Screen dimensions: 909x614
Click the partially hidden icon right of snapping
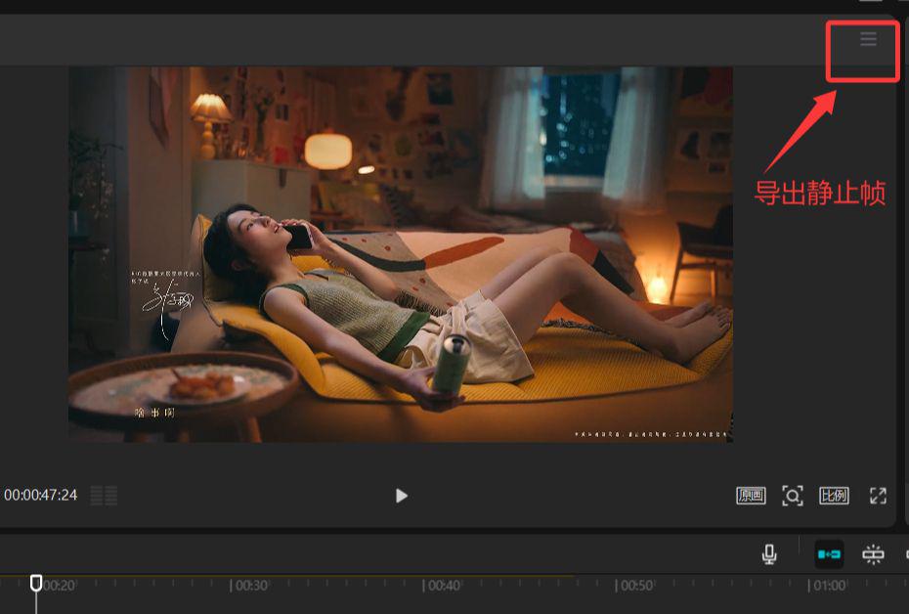(x=905, y=555)
